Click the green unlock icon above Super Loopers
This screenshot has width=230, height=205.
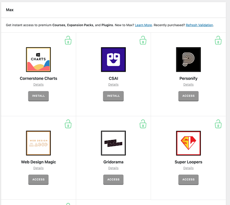coord(218,124)
